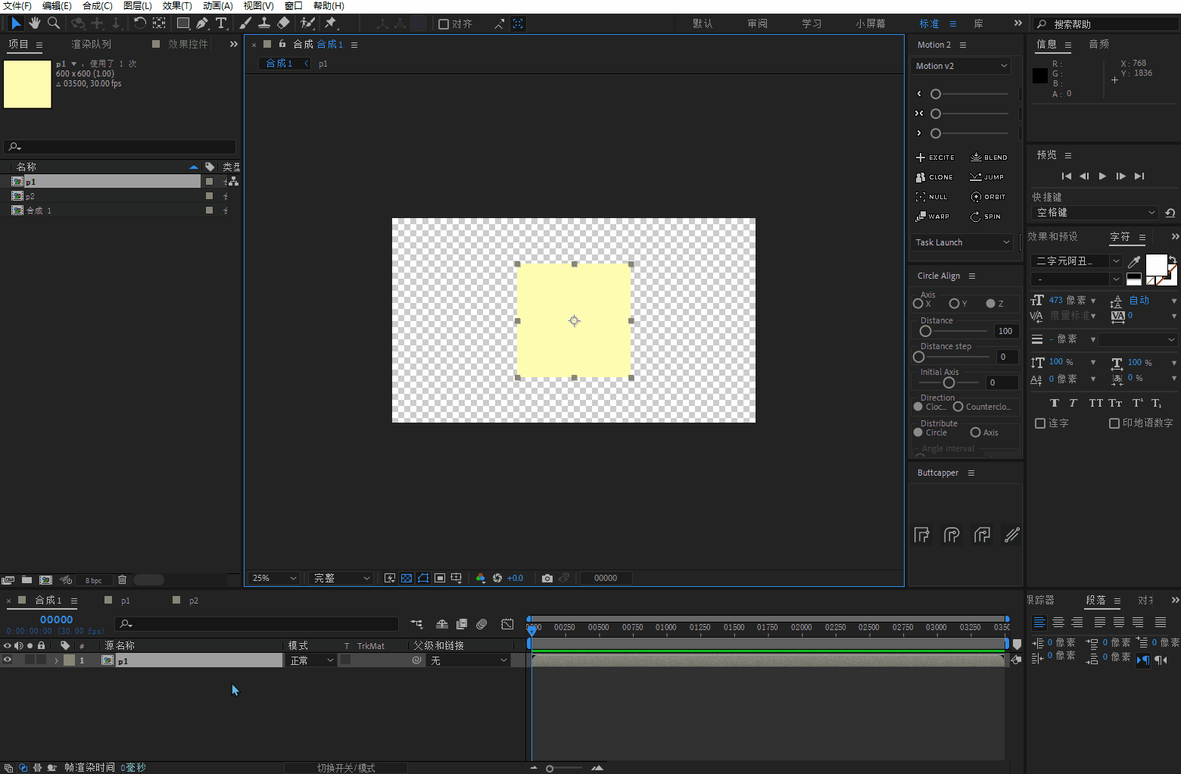The width and height of the screenshot is (1181, 774).
Task: Select the Horizontal Type tool
Action: tap(221, 23)
